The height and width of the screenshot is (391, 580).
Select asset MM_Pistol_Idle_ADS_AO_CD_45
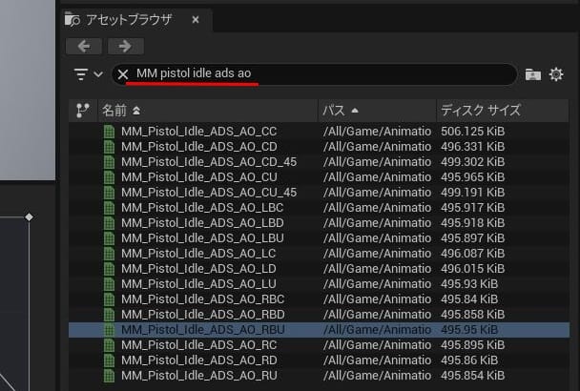[x=319, y=162]
